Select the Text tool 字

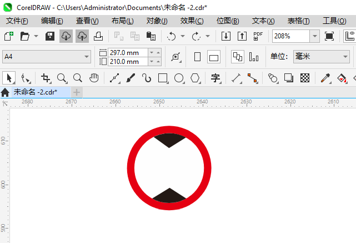click(x=215, y=78)
